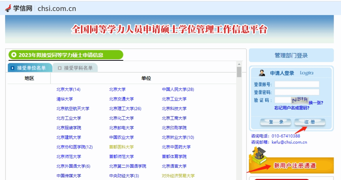
Task: Click the 验证码 input box
Action: click(x=282, y=100)
